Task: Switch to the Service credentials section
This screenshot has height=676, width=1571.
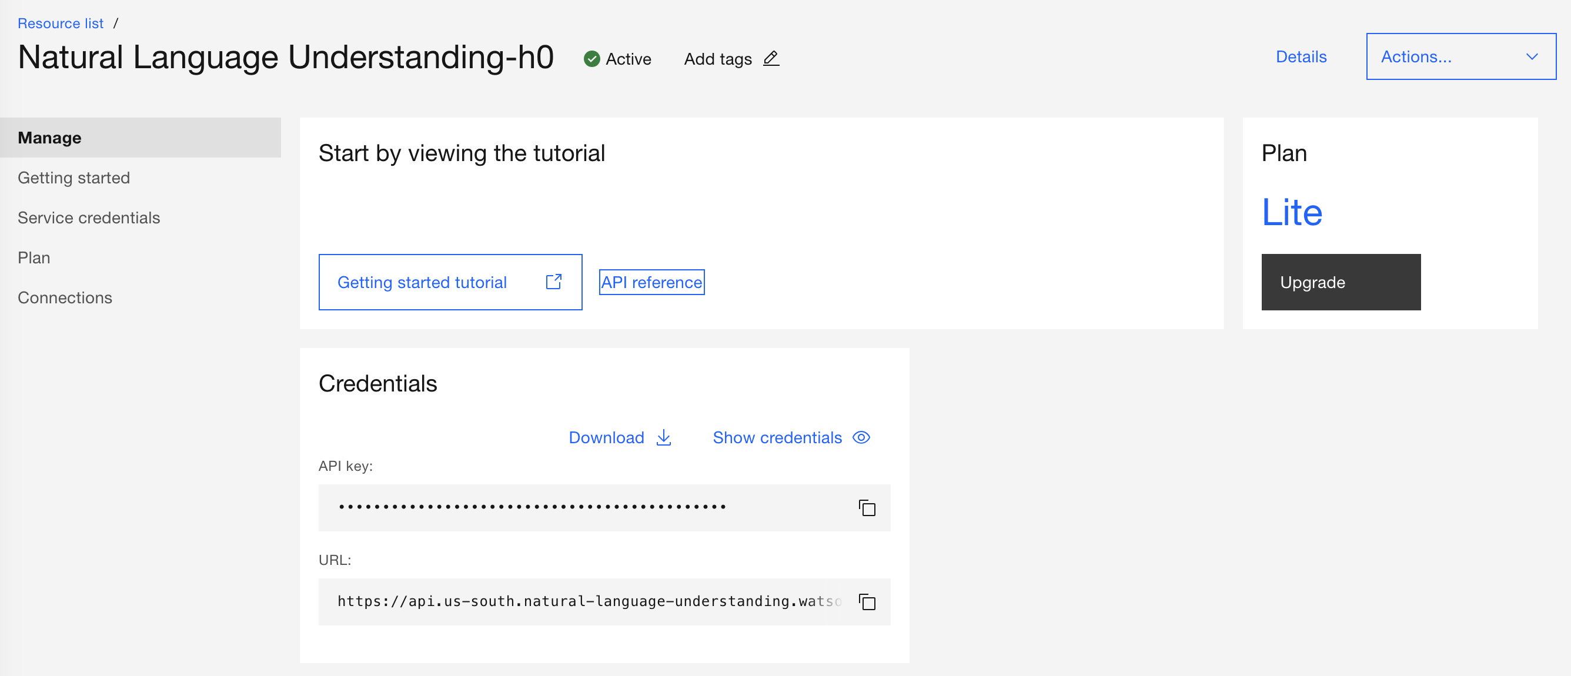Action: click(x=89, y=217)
